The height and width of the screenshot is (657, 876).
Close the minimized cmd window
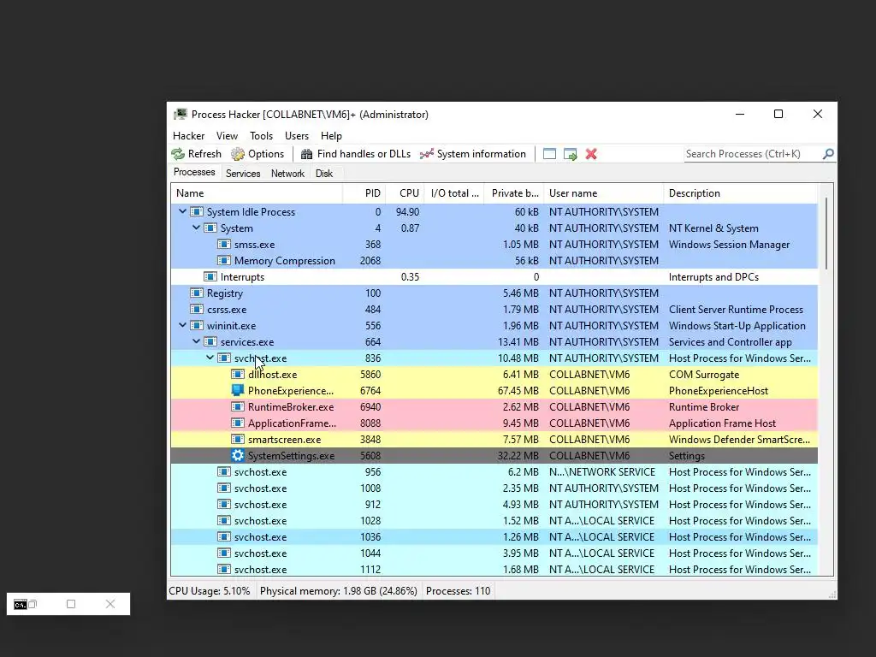click(x=110, y=604)
